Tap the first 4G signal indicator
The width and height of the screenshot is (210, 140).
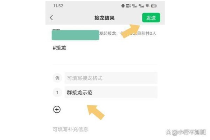(x=134, y=6)
